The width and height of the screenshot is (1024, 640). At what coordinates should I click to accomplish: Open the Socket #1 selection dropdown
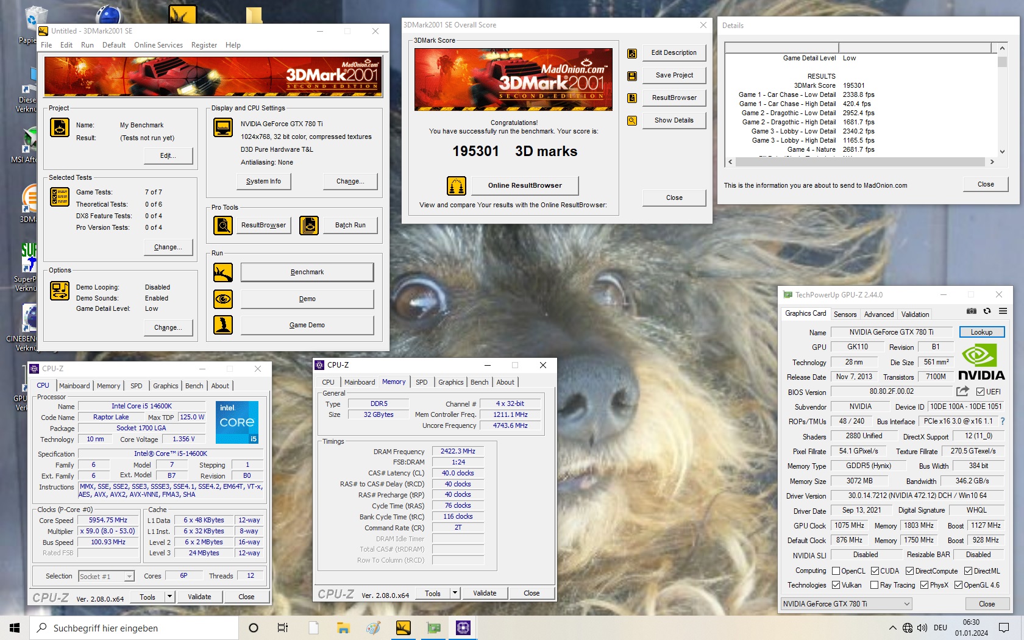106,576
